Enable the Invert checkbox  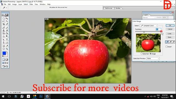167,46
